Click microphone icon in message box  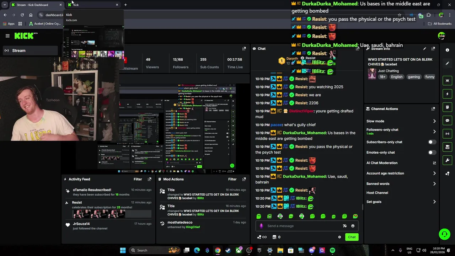261,226
